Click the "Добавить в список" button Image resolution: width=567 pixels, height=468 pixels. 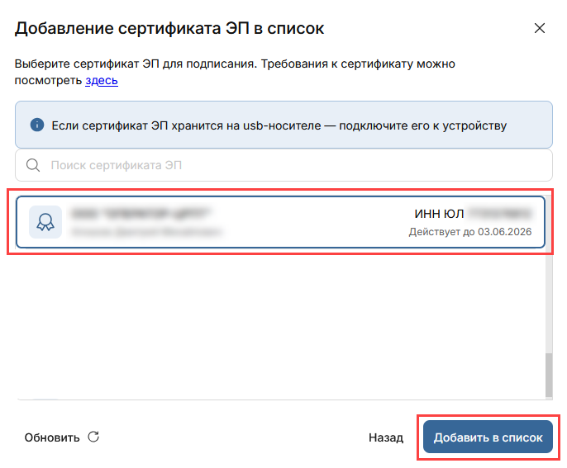pyautogui.click(x=488, y=437)
